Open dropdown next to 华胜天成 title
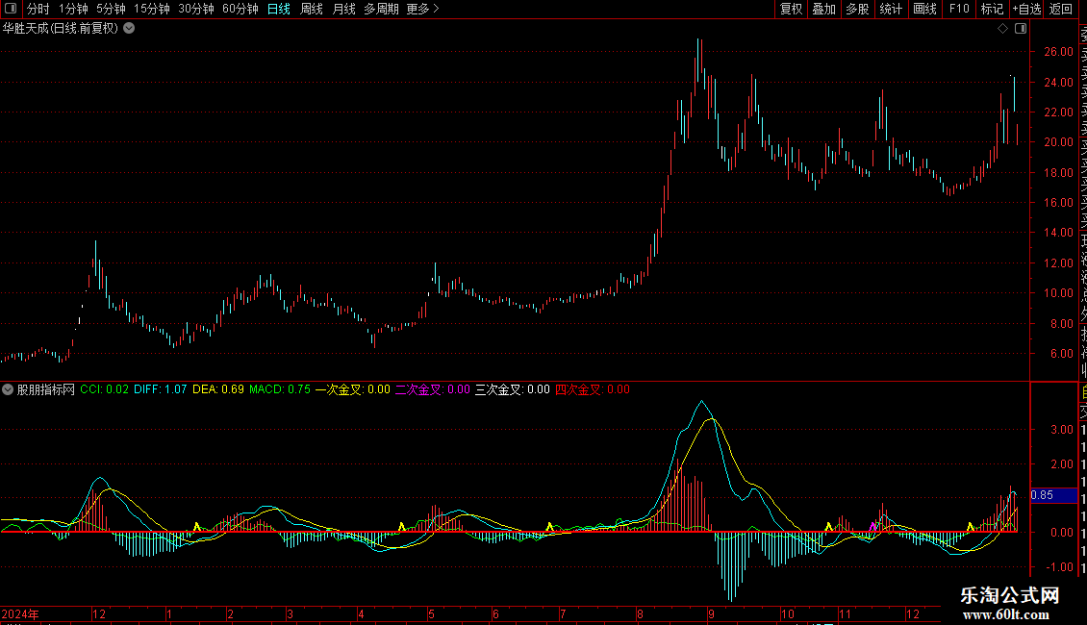1087x625 pixels. [x=129, y=29]
